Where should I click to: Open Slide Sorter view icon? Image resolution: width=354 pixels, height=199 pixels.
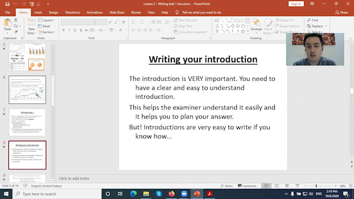click(276, 185)
